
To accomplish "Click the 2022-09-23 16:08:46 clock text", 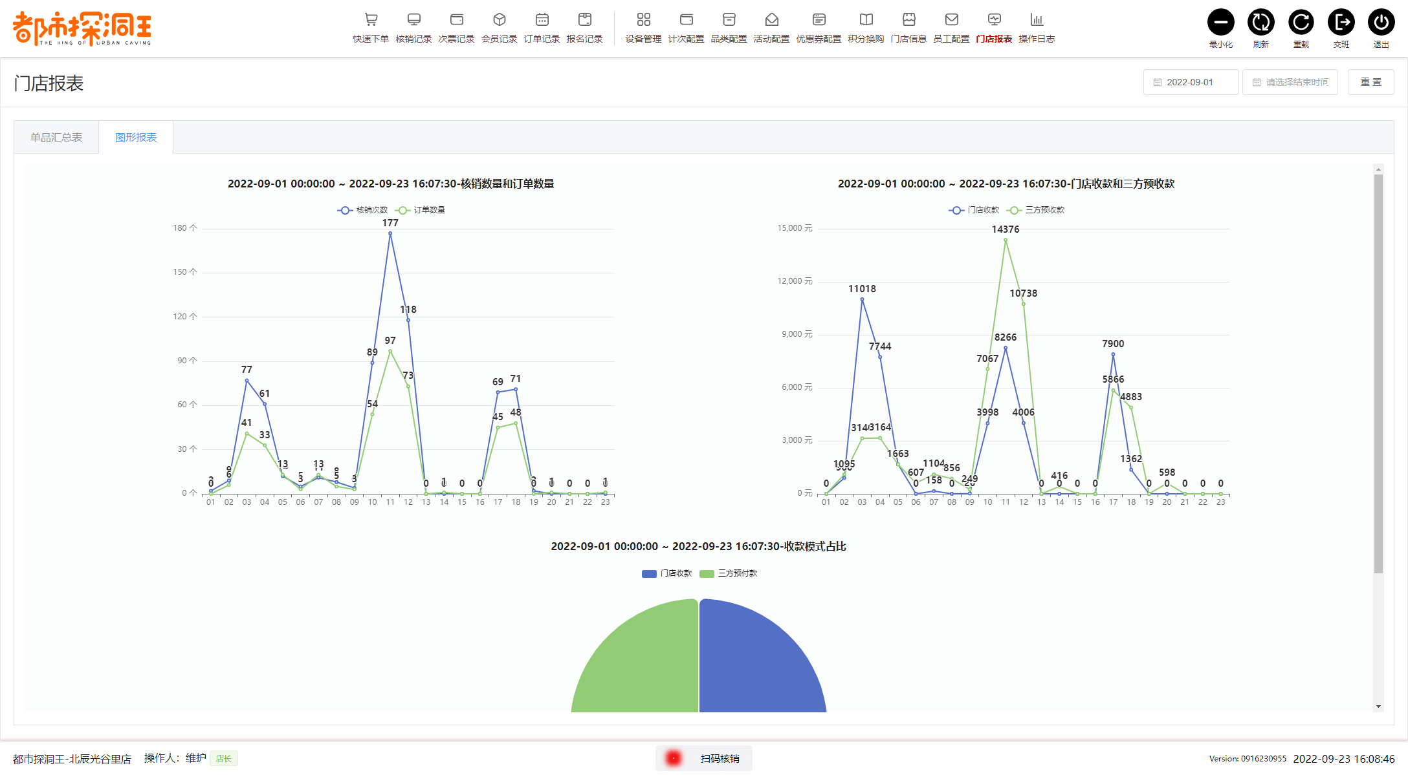I will tap(1344, 759).
